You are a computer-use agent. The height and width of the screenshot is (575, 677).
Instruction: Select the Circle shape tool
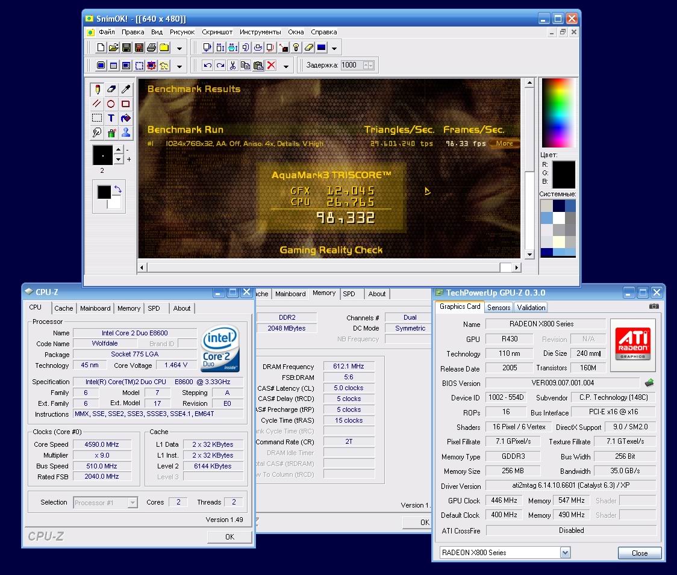click(x=111, y=104)
